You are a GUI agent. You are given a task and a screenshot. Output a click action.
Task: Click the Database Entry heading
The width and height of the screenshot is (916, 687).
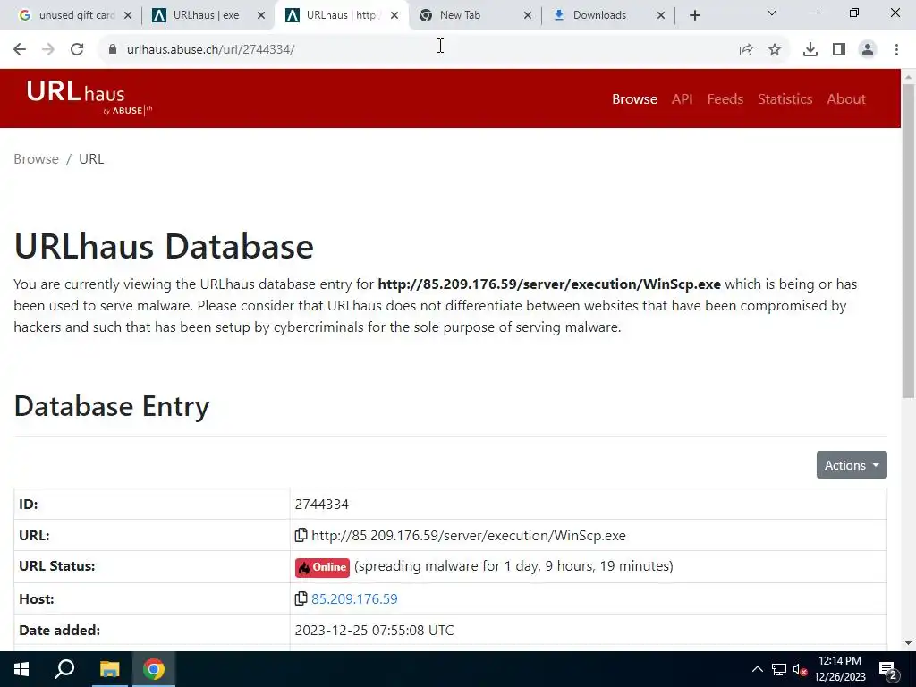coord(112,406)
